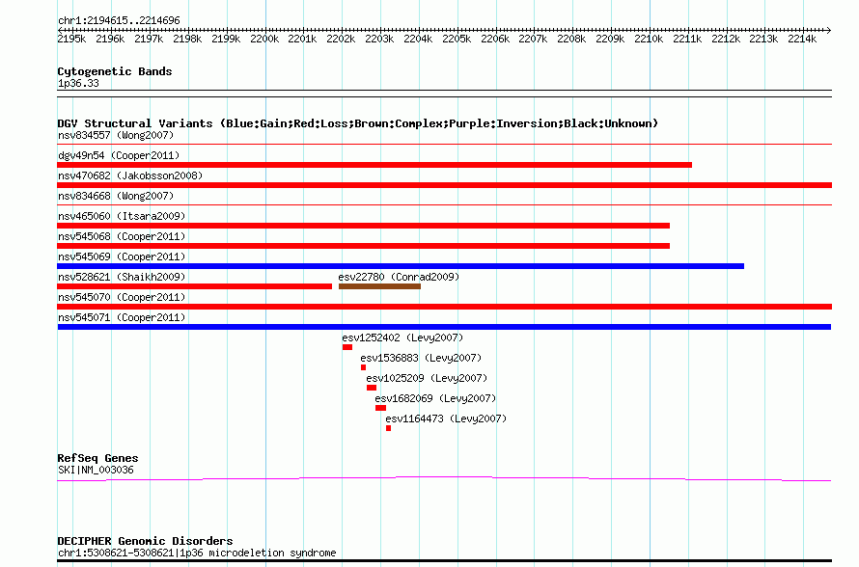Select the nsv545069 blue gain bar
859x567 pixels.
click(401, 266)
